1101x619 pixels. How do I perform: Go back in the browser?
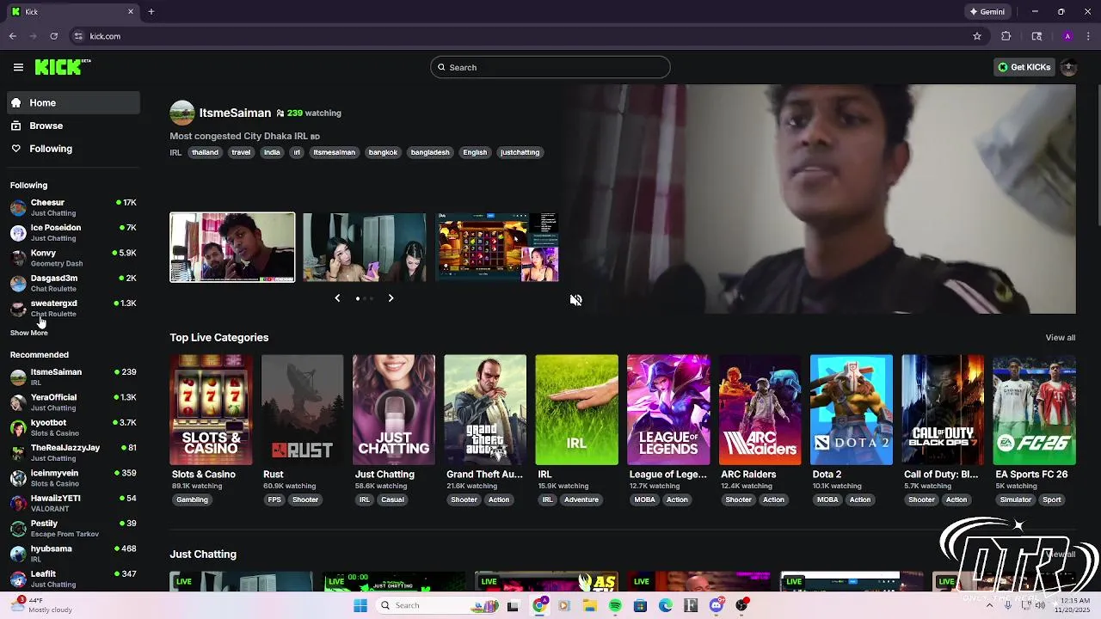click(x=13, y=36)
